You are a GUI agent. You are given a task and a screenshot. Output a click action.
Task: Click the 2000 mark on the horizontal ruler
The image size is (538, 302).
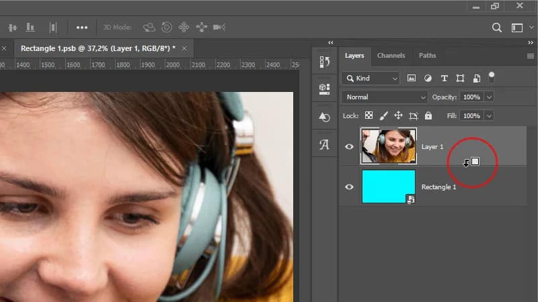(x=173, y=64)
